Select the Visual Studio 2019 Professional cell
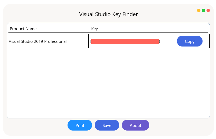This screenshot has width=216, height=139. tap(48, 41)
